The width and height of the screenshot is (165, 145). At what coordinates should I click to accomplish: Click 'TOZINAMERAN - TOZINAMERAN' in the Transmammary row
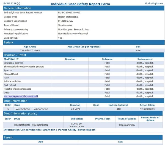(31, 125)
